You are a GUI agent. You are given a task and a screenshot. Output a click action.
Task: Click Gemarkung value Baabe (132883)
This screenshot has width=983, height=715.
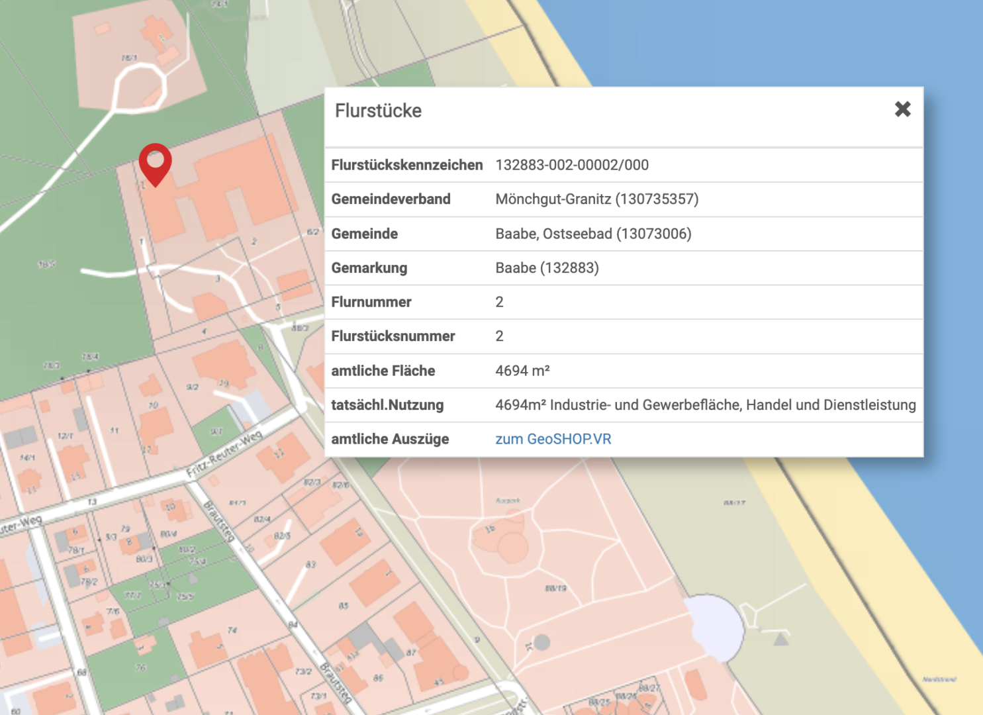pos(547,268)
